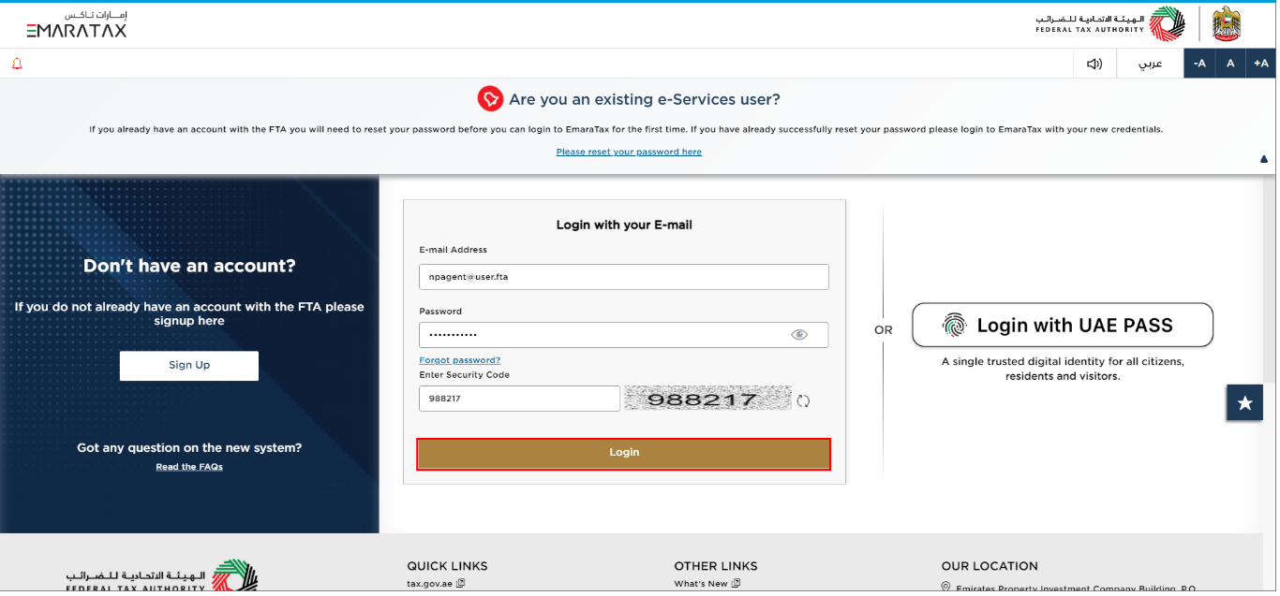Viewport: 1280px width, 596px height.
Task: Click the QUICK LINKS footer heading
Action: tap(448, 566)
